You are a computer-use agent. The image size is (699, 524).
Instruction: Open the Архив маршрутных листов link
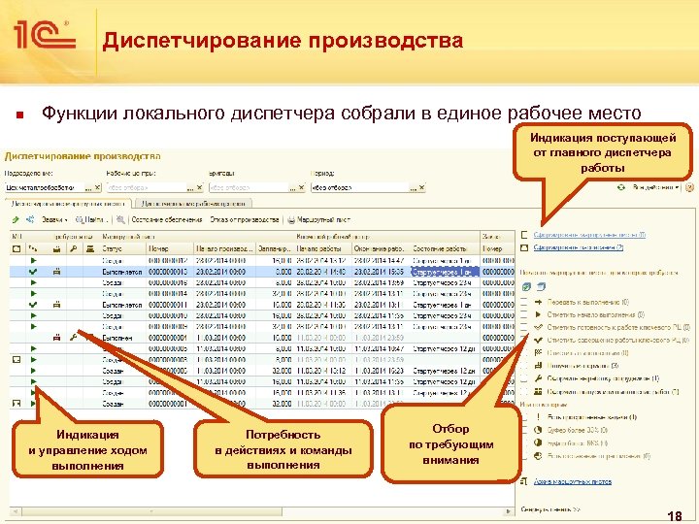pos(573,481)
